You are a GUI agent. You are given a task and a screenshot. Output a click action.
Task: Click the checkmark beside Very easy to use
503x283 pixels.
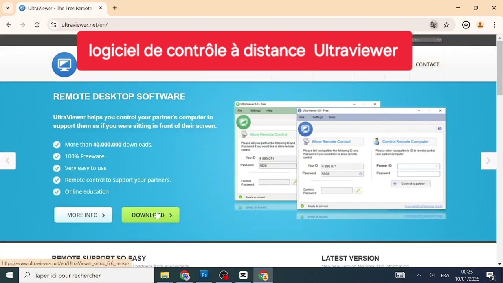coord(57,168)
